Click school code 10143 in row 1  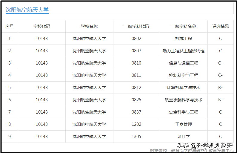click(x=42, y=39)
